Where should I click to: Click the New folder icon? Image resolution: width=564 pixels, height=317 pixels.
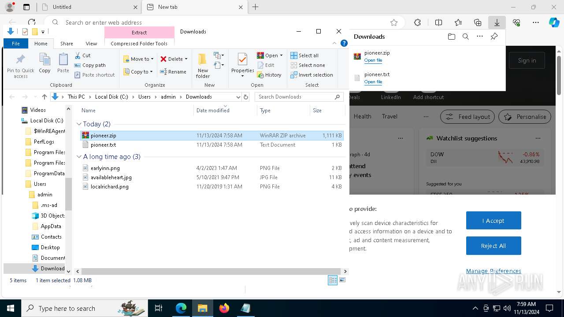click(x=203, y=60)
